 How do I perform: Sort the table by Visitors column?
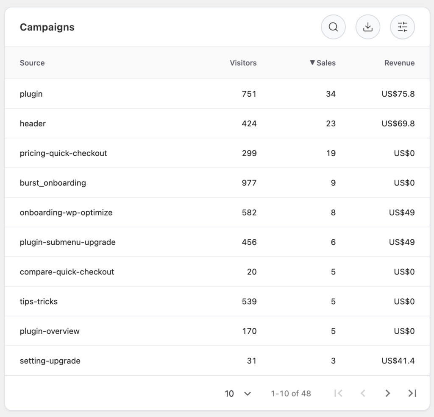tap(243, 62)
